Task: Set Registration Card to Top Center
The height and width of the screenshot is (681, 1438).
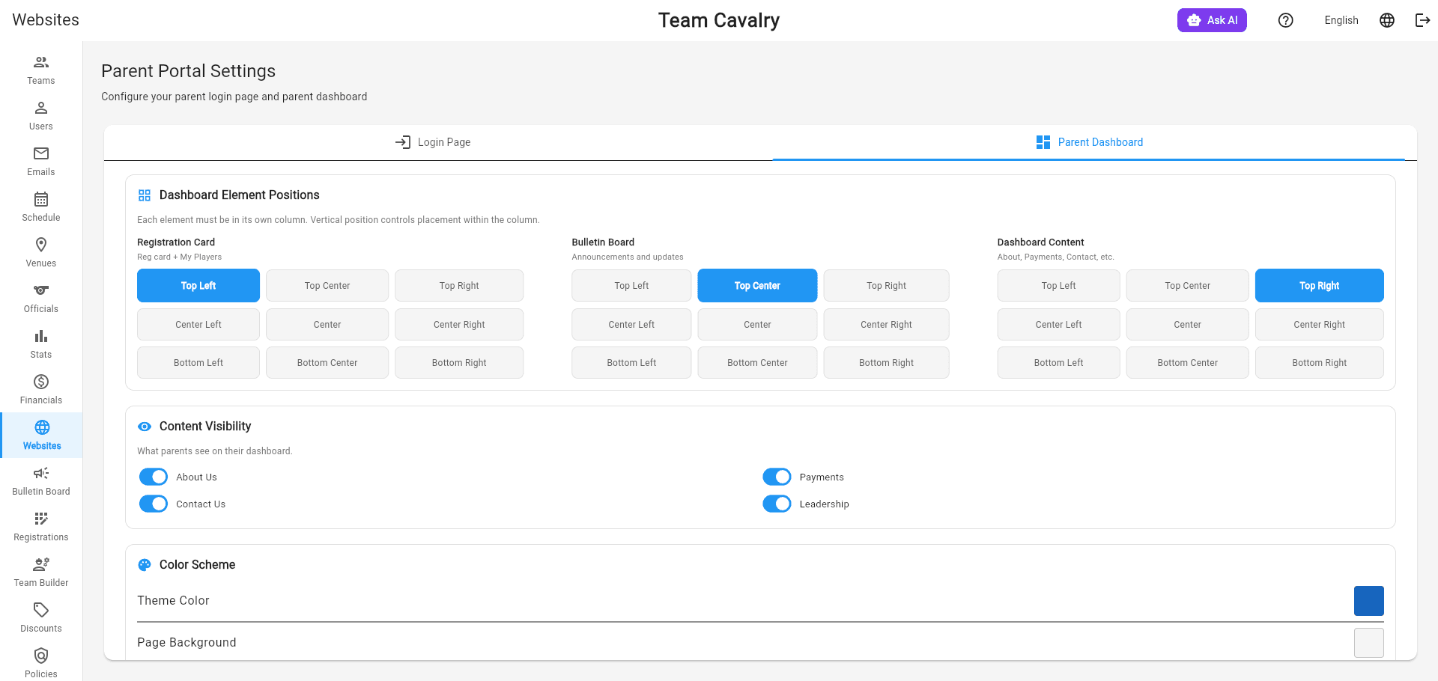Action: pos(327,286)
